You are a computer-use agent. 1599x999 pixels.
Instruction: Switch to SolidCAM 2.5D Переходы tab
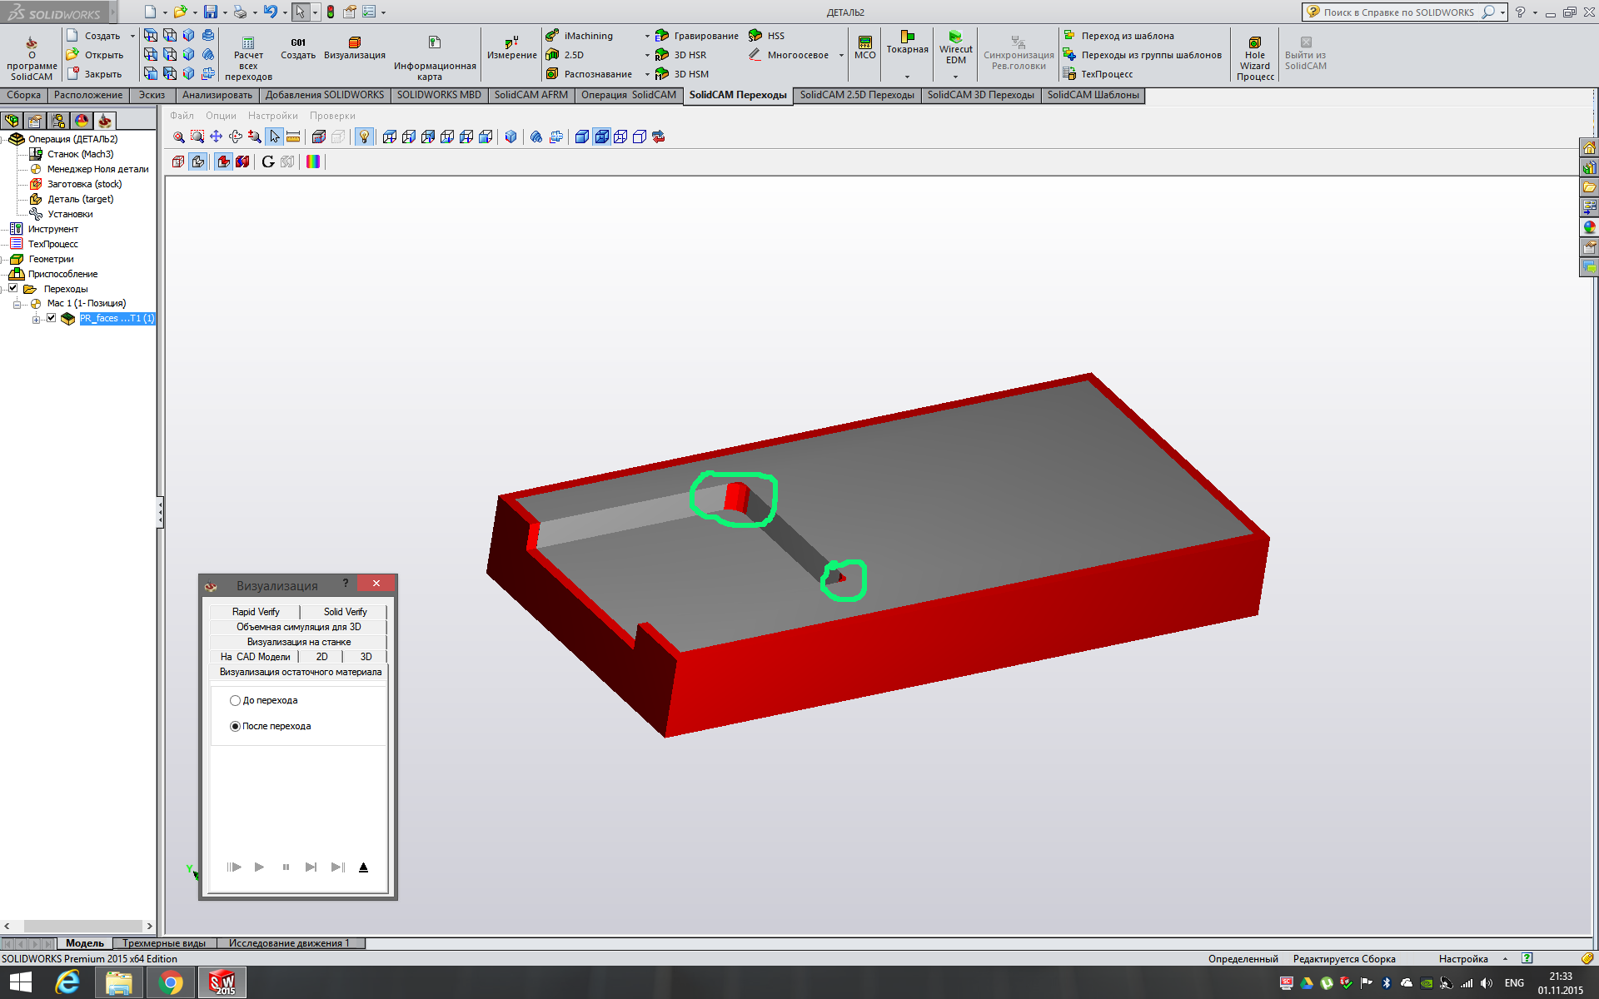pos(856,95)
